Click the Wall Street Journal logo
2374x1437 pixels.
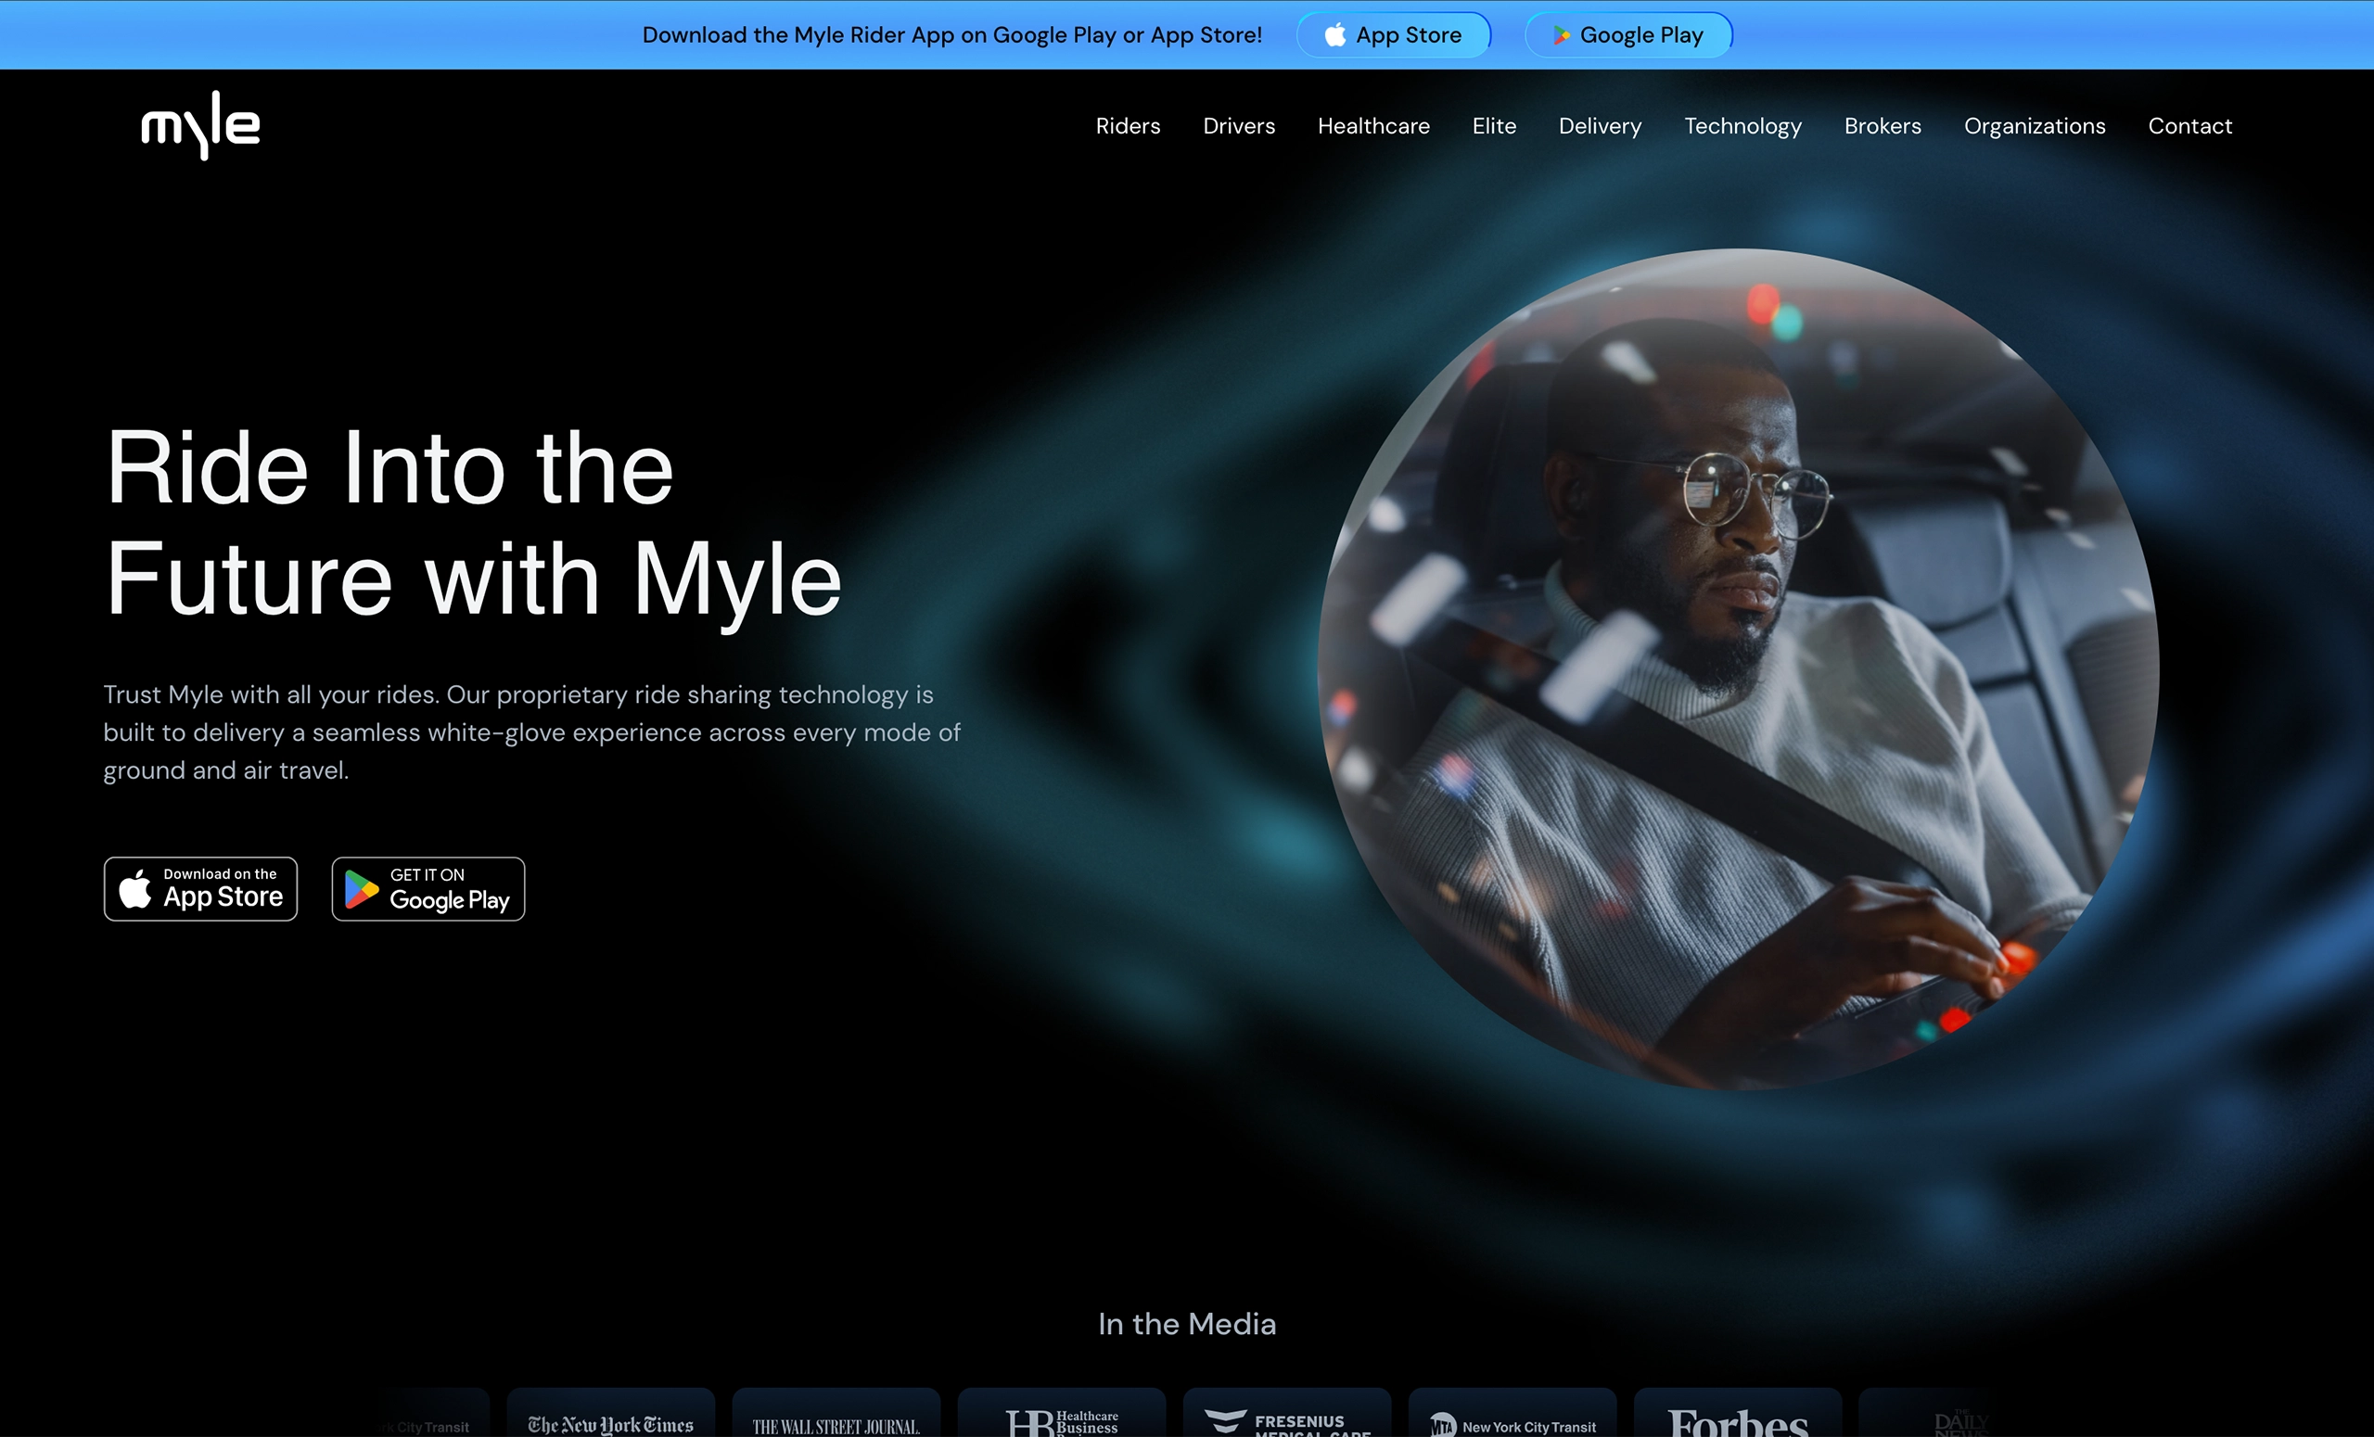(x=836, y=1423)
